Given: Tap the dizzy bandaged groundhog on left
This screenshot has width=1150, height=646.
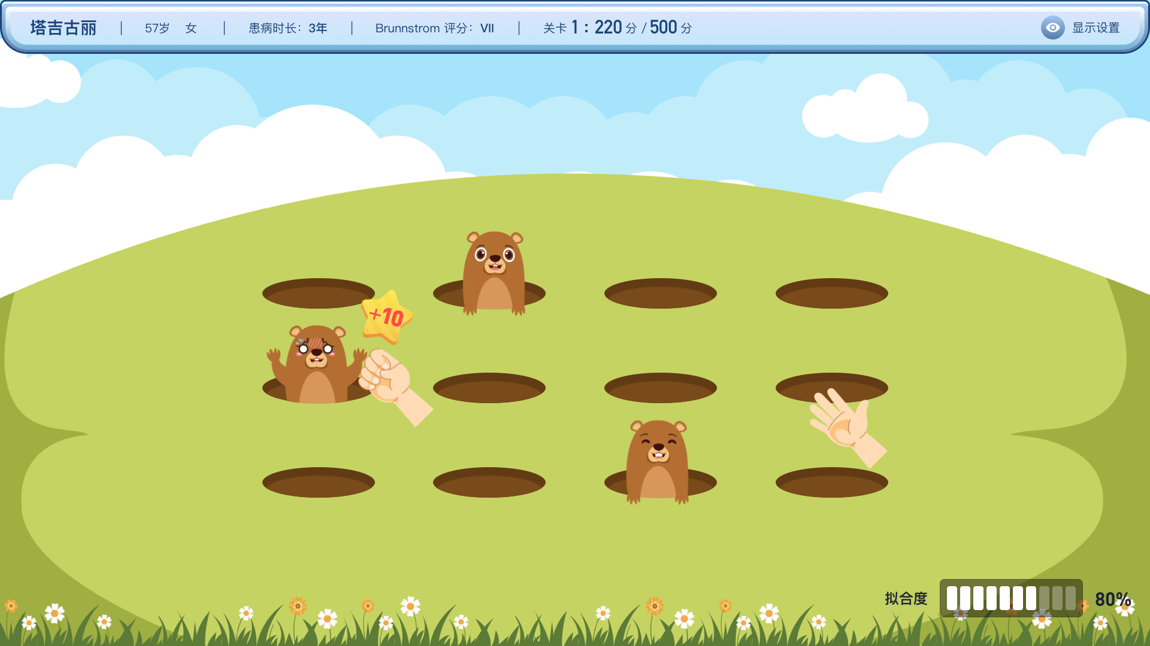Looking at the screenshot, I should click(316, 364).
